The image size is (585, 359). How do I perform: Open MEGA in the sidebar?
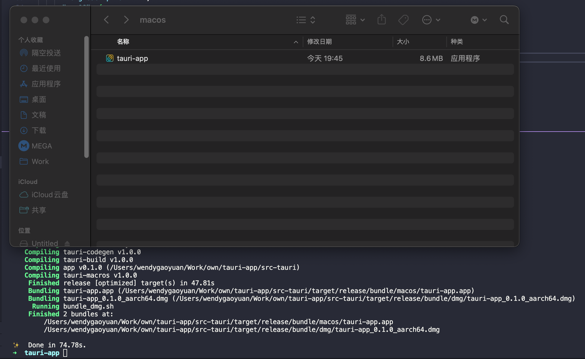click(x=42, y=146)
